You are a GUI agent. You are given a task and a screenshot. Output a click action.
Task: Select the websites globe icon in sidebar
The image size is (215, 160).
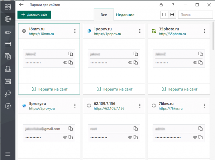tap(8, 19)
